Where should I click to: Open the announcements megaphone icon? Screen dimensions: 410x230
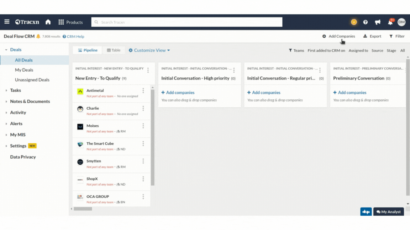coord(378,22)
